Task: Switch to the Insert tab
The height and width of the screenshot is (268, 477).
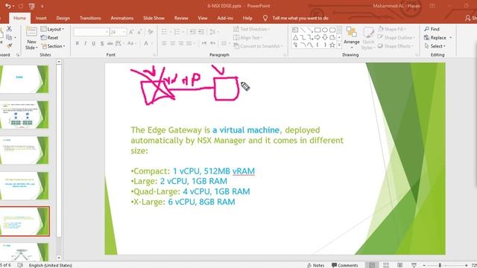Action: pos(41,18)
